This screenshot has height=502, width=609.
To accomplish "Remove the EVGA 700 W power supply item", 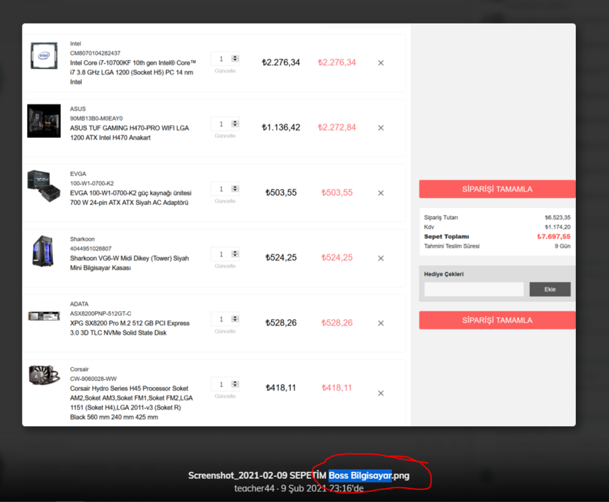I will coord(380,193).
